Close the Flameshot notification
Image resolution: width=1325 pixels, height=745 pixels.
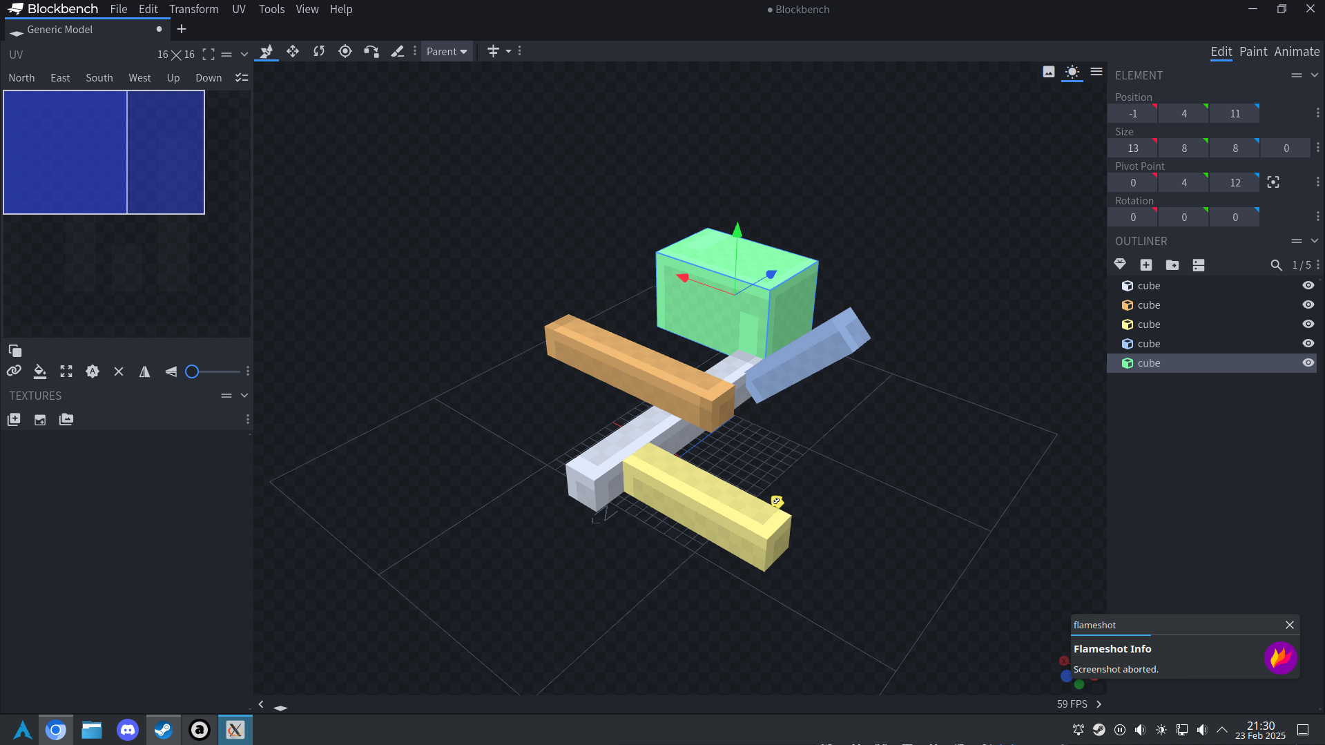coord(1290,625)
